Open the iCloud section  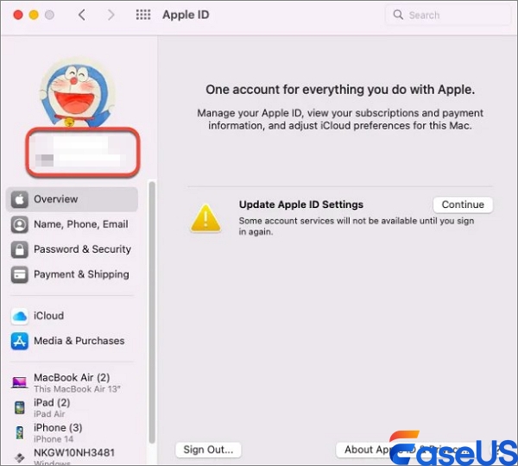point(48,315)
